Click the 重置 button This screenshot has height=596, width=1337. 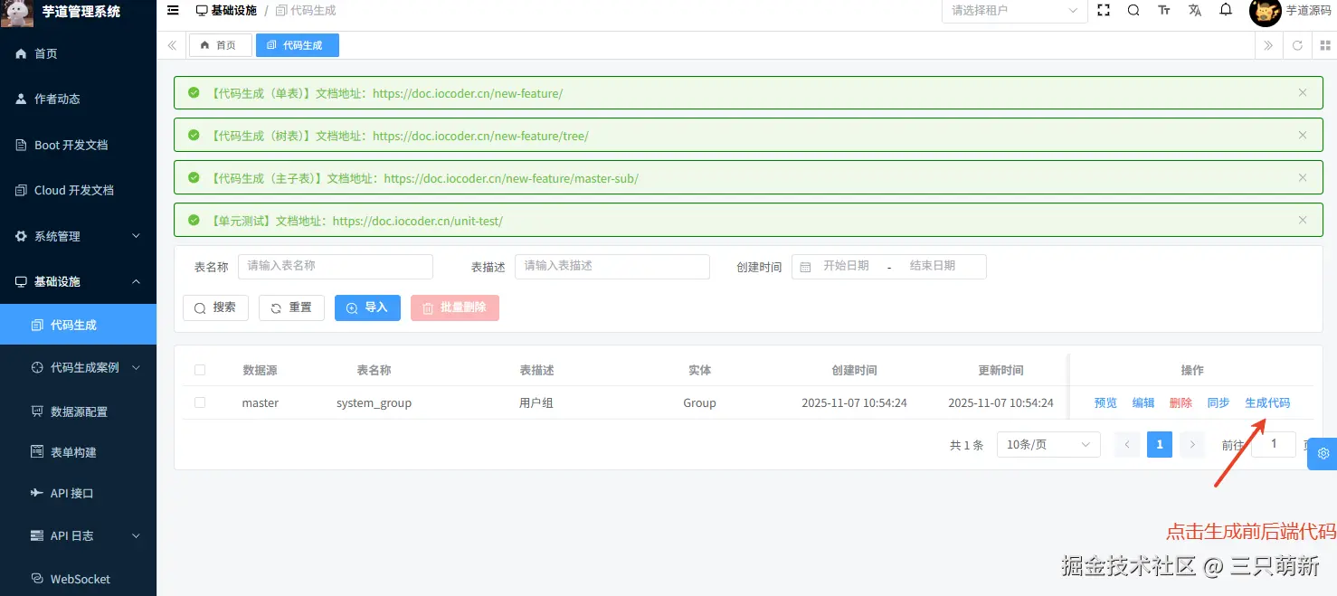click(x=291, y=307)
